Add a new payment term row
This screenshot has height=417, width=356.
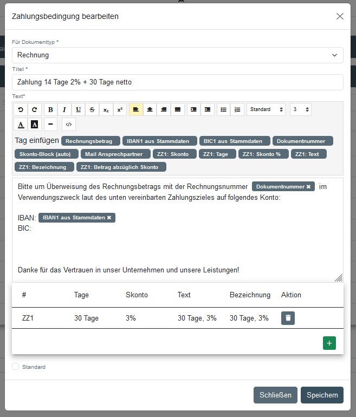click(329, 343)
